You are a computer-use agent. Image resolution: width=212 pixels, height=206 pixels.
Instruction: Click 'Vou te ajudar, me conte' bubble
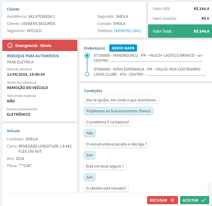[x=121, y=100]
